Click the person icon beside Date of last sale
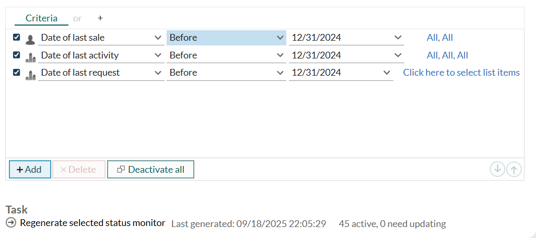The image size is (536, 238). pyautogui.click(x=30, y=39)
